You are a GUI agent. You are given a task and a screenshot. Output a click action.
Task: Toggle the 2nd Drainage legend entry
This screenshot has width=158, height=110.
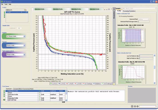click(x=107, y=84)
